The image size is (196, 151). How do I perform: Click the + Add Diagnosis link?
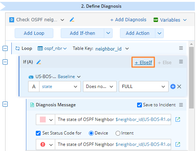[128, 20]
